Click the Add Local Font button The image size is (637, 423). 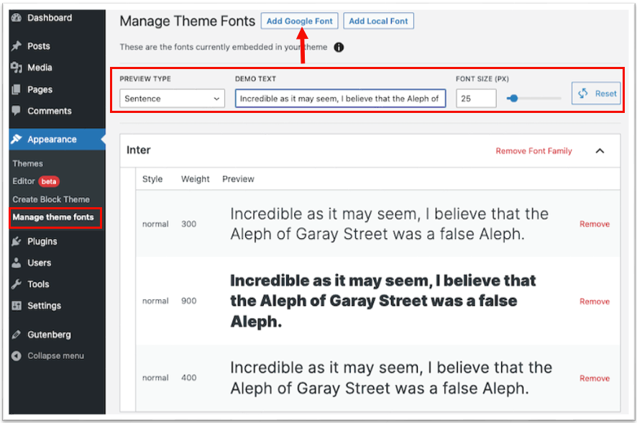pyautogui.click(x=378, y=21)
